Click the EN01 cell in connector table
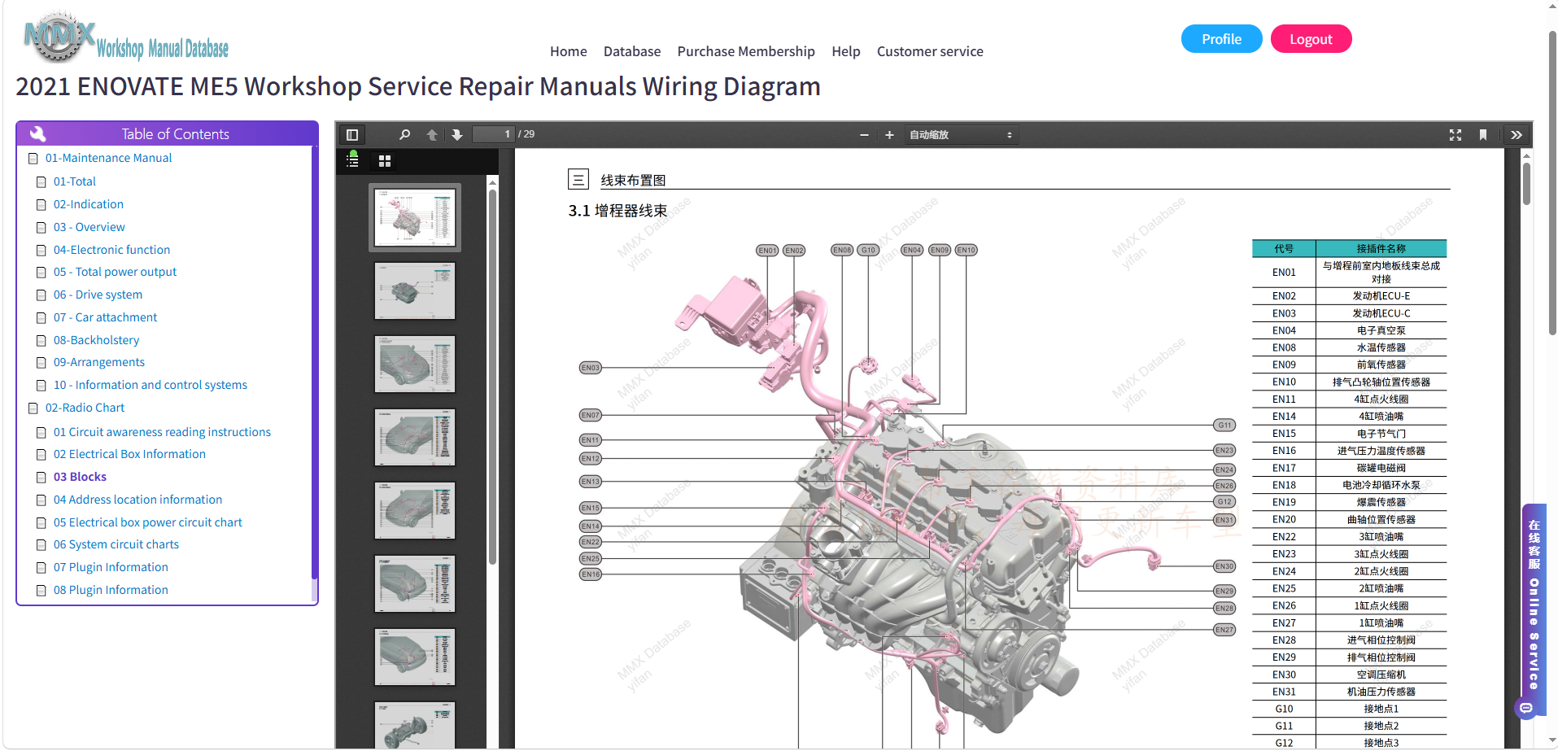The width and height of the screenshot is (1558, 751). point(1284,273)
